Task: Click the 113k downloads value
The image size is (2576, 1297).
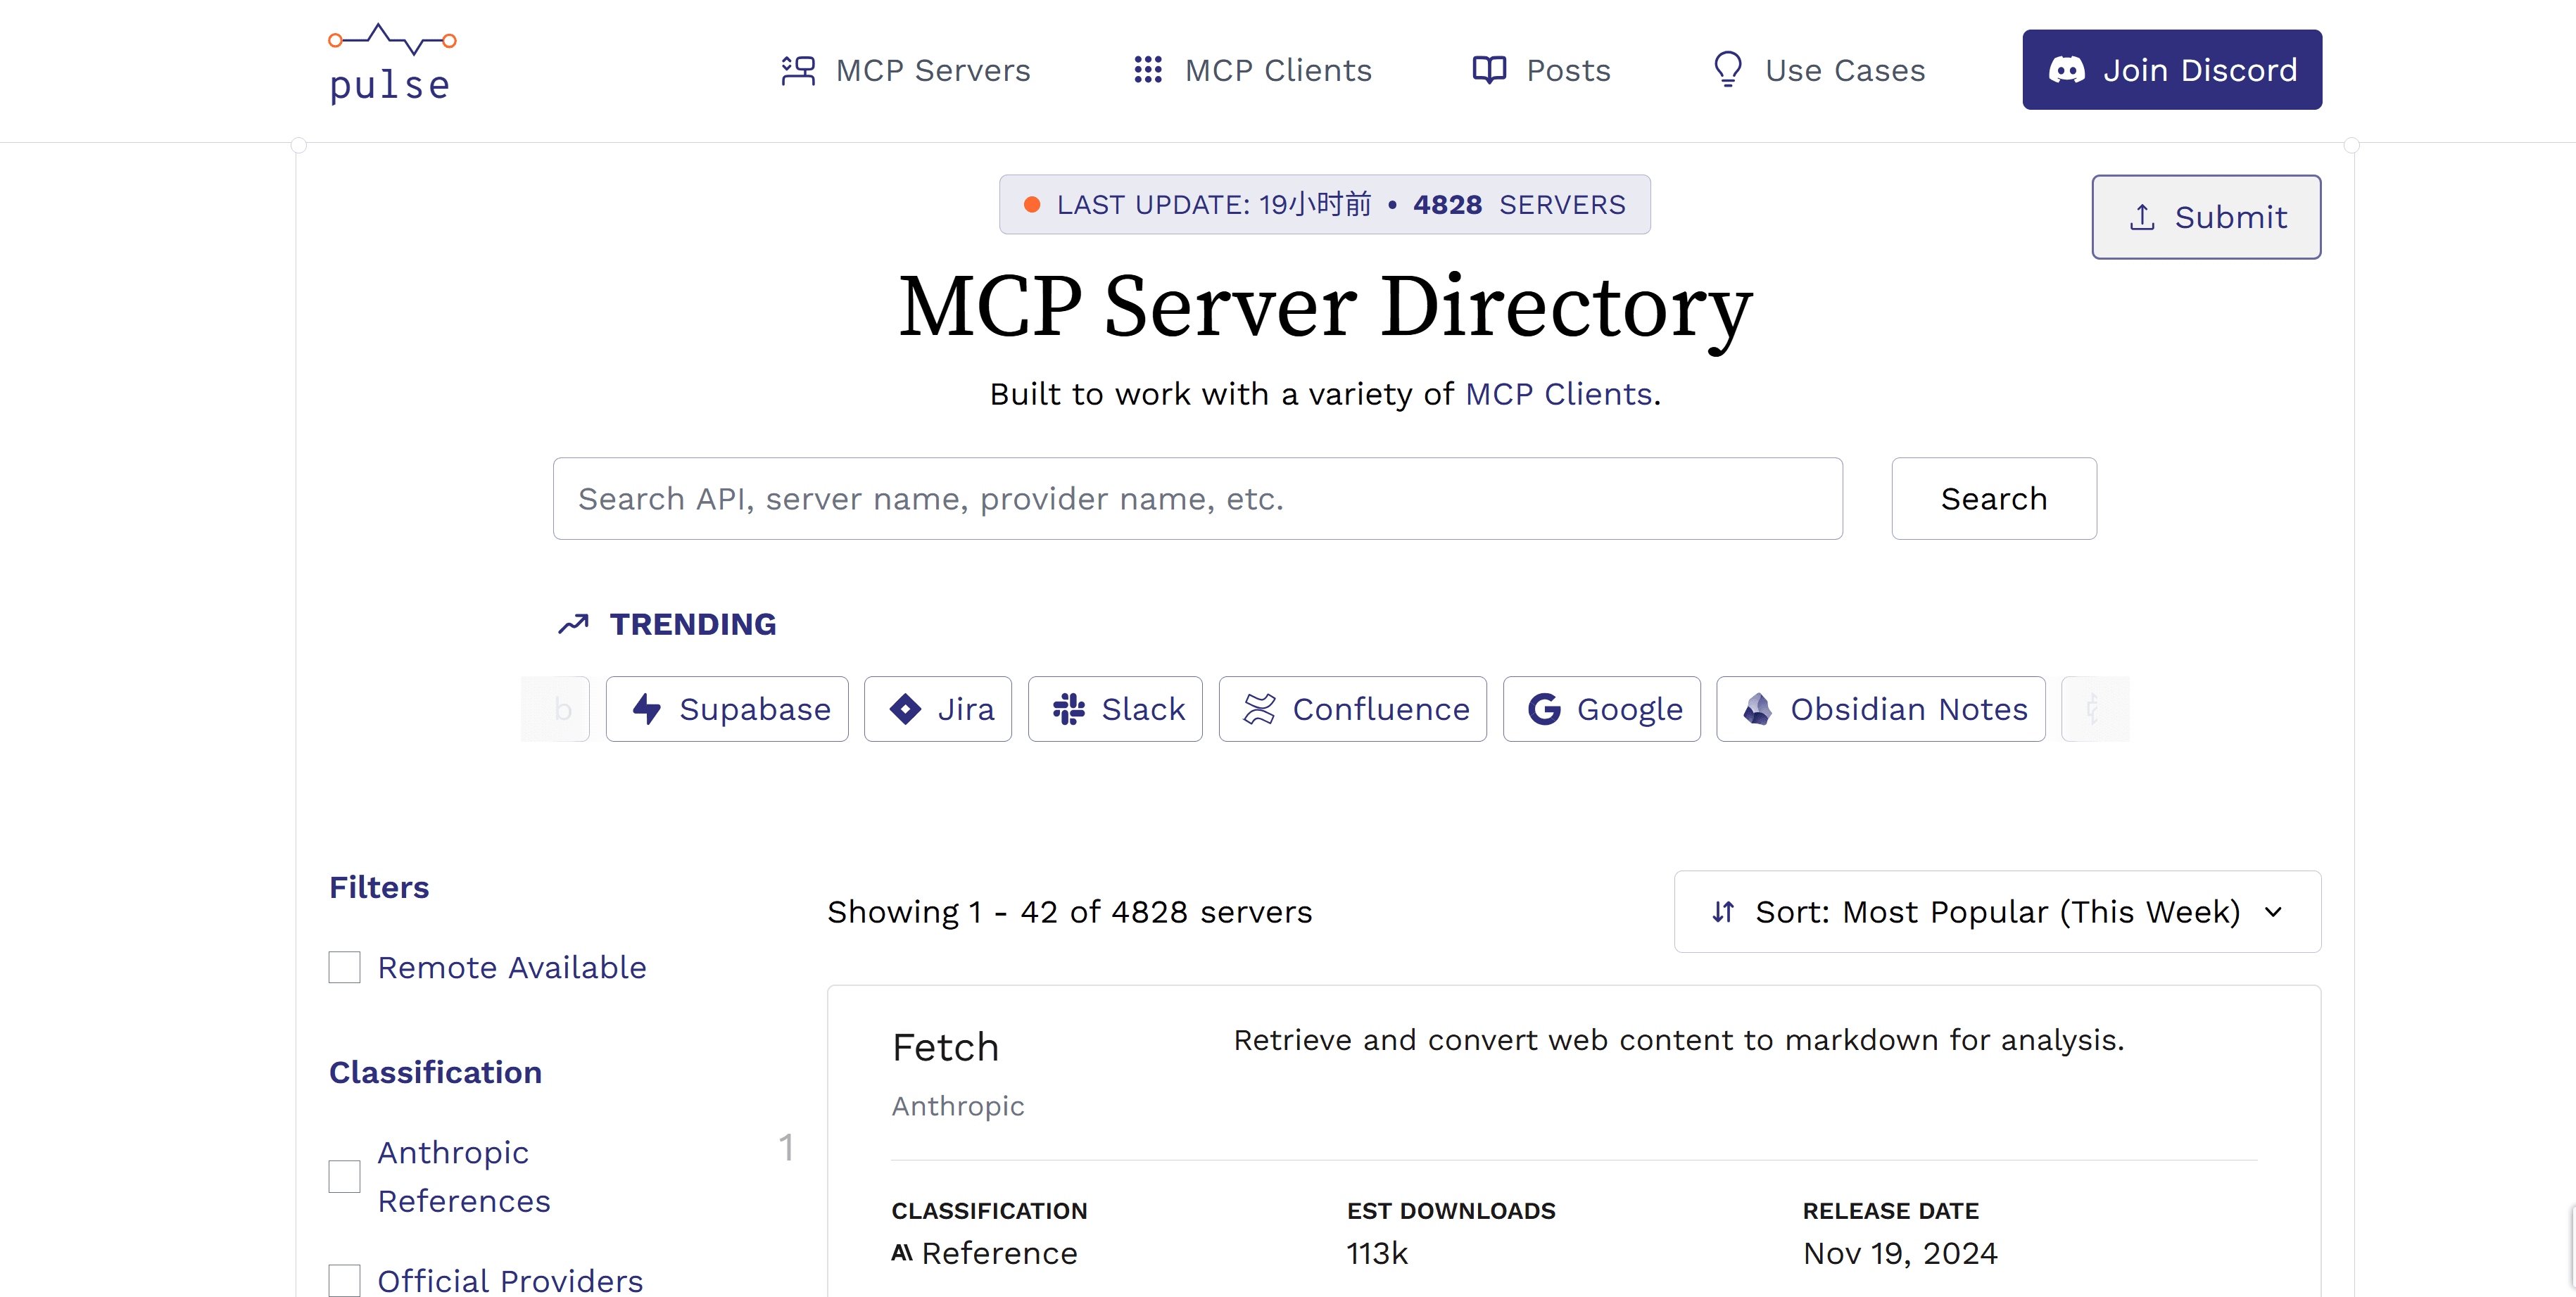Action: pyautogui.click(x=1377, y=1253)
